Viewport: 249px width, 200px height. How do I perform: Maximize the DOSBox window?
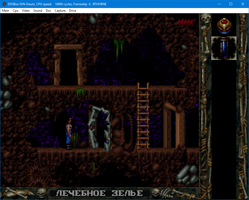[x=231, y=4]
